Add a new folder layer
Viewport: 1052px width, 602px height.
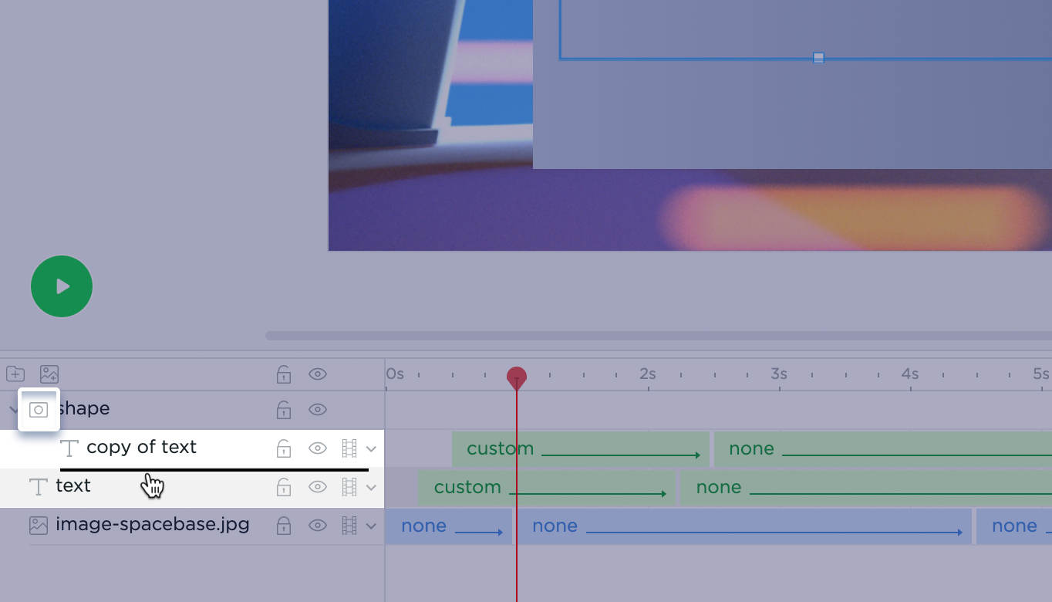pyautogui.click(x=15, y=374)
